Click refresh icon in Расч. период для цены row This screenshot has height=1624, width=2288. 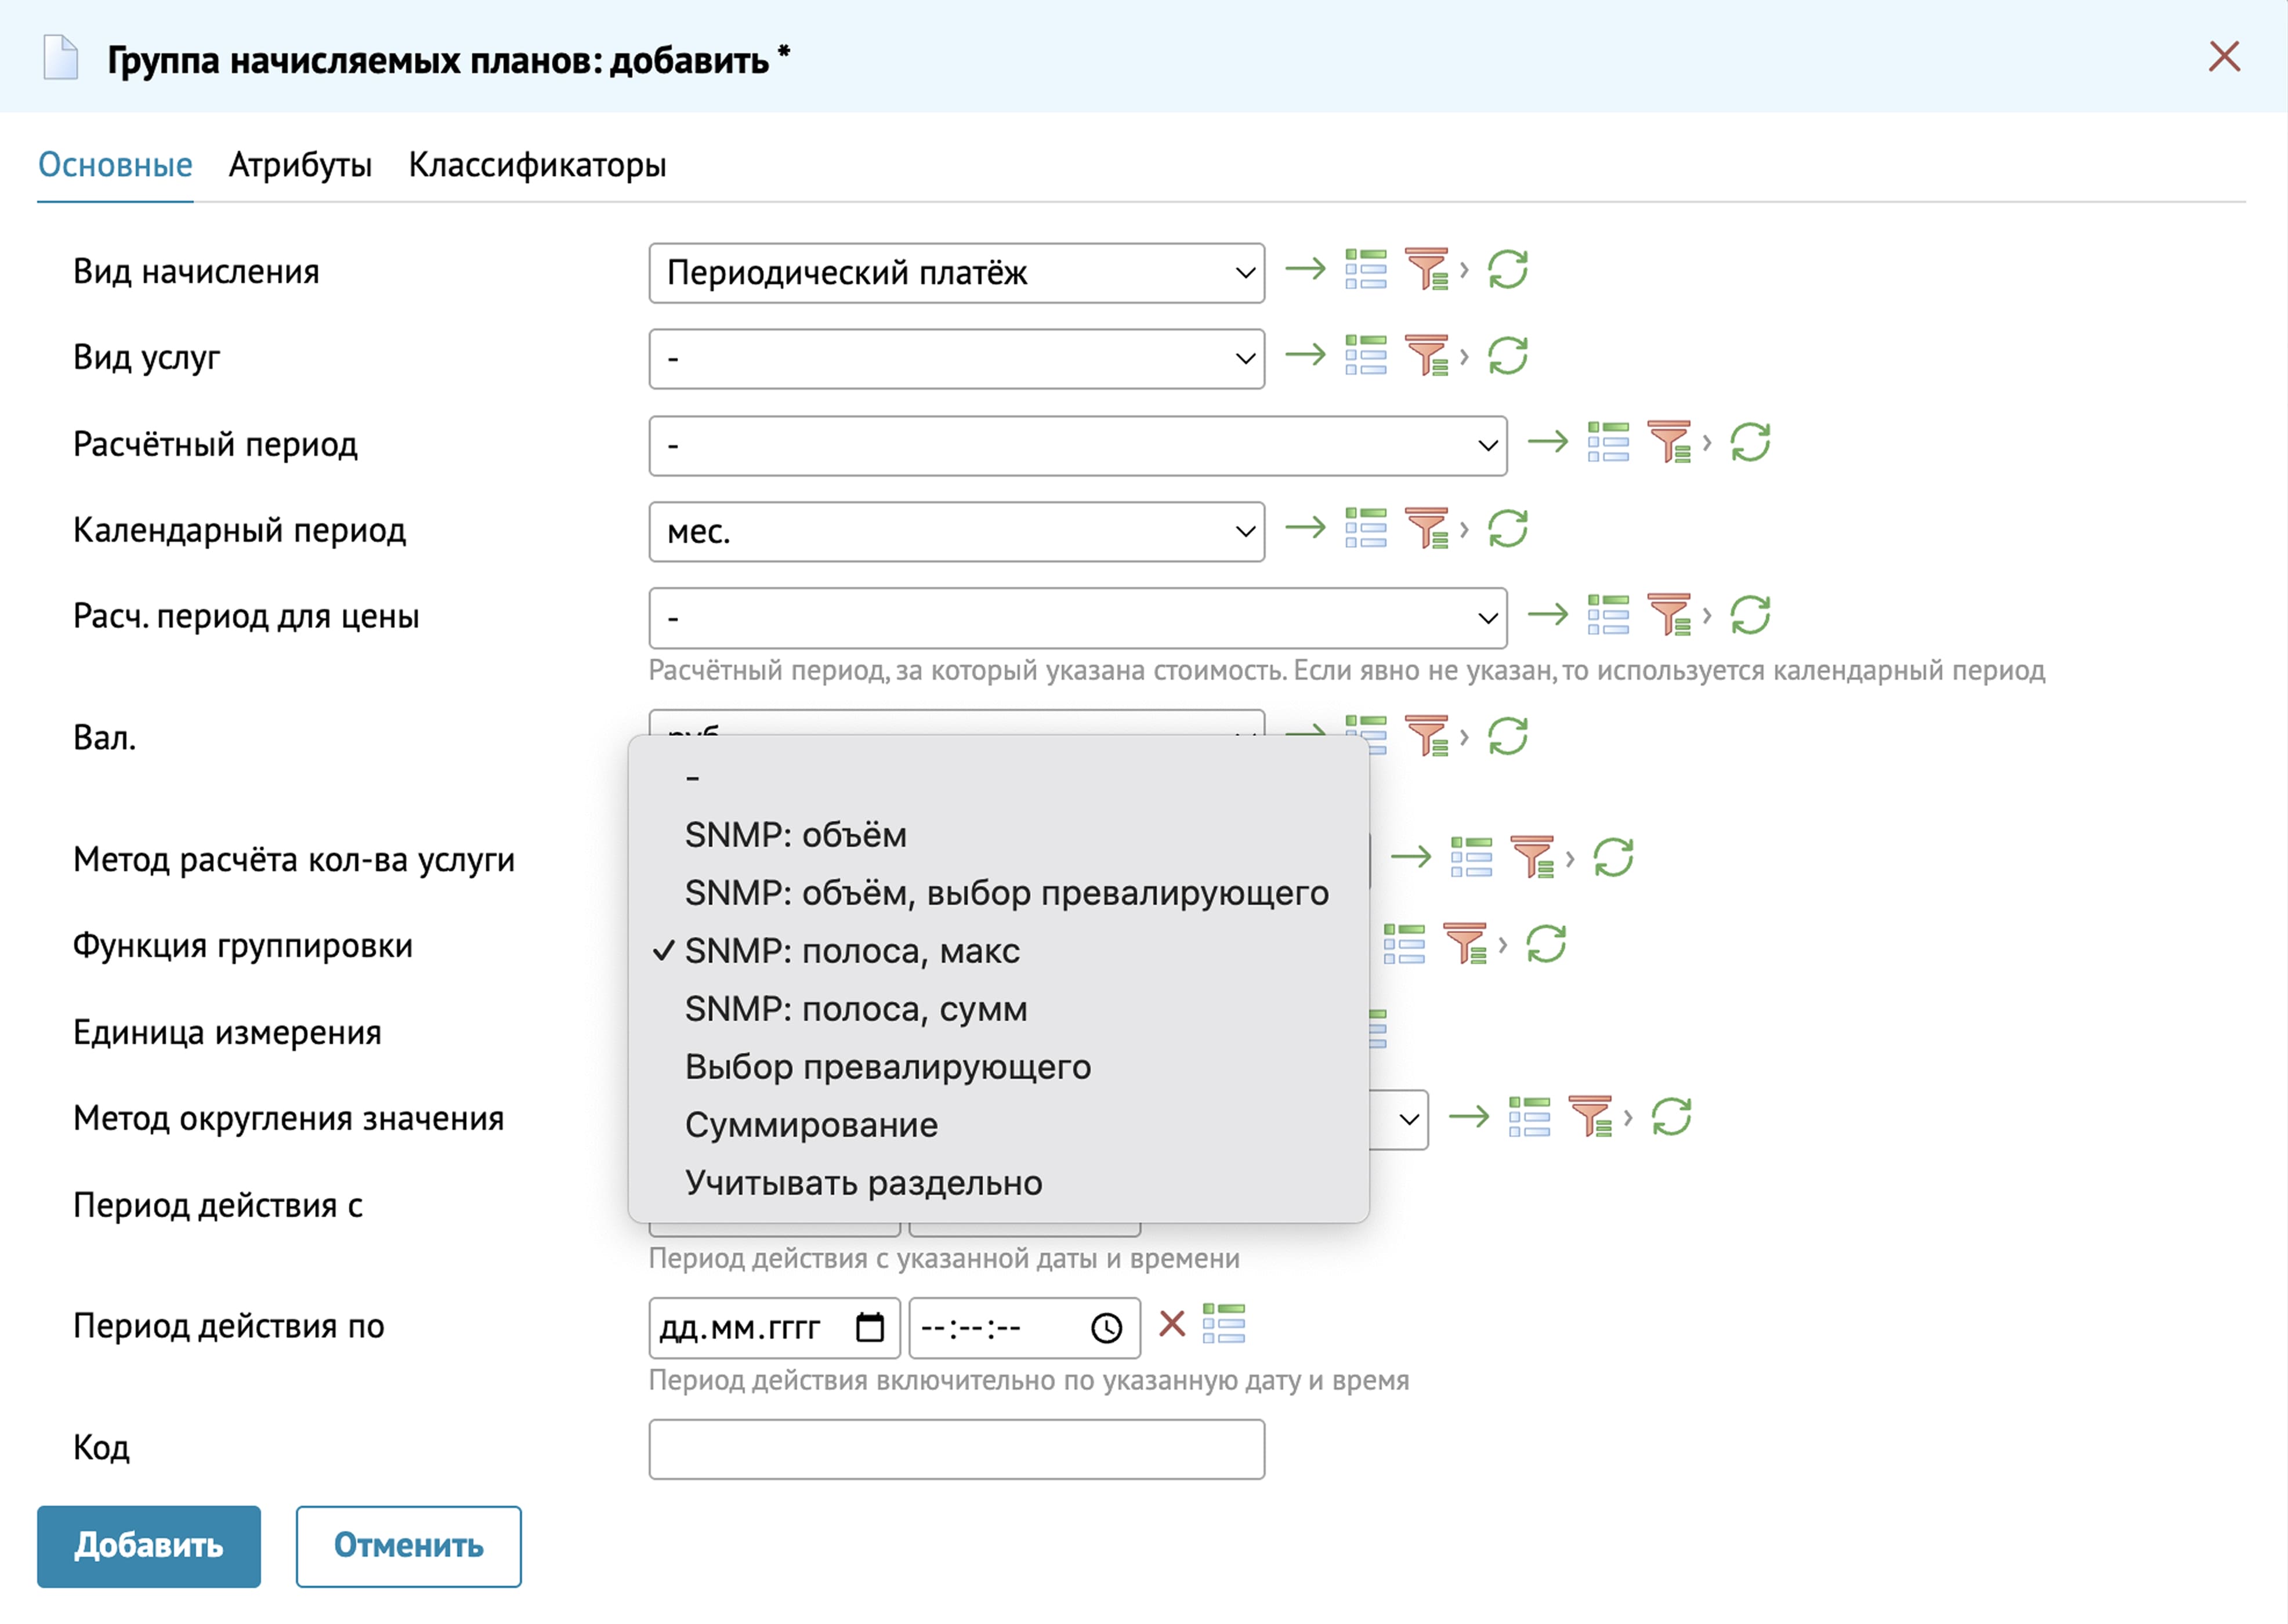click(1750, 615)
